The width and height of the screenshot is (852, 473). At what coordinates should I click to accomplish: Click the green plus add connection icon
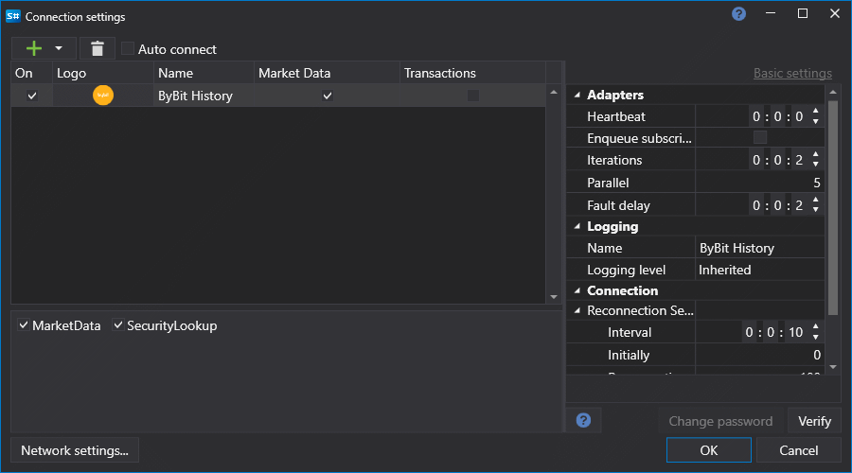click(34, 49)
